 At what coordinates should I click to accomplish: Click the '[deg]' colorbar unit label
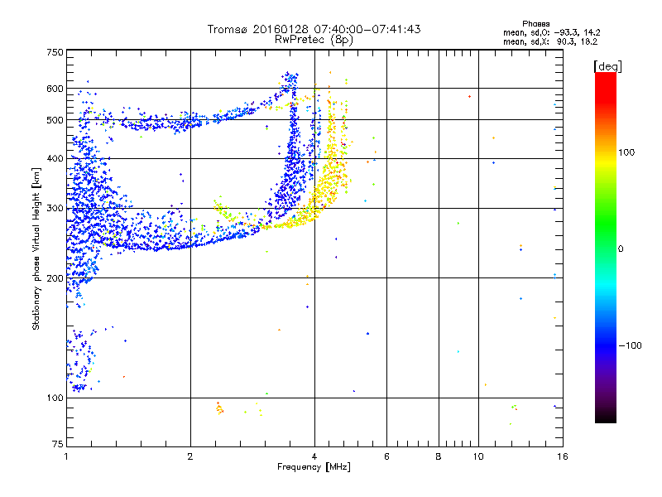pos(607,66)
